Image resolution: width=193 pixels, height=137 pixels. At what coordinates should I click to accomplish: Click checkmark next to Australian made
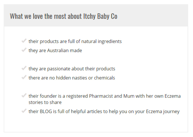[x=24, y=50]
